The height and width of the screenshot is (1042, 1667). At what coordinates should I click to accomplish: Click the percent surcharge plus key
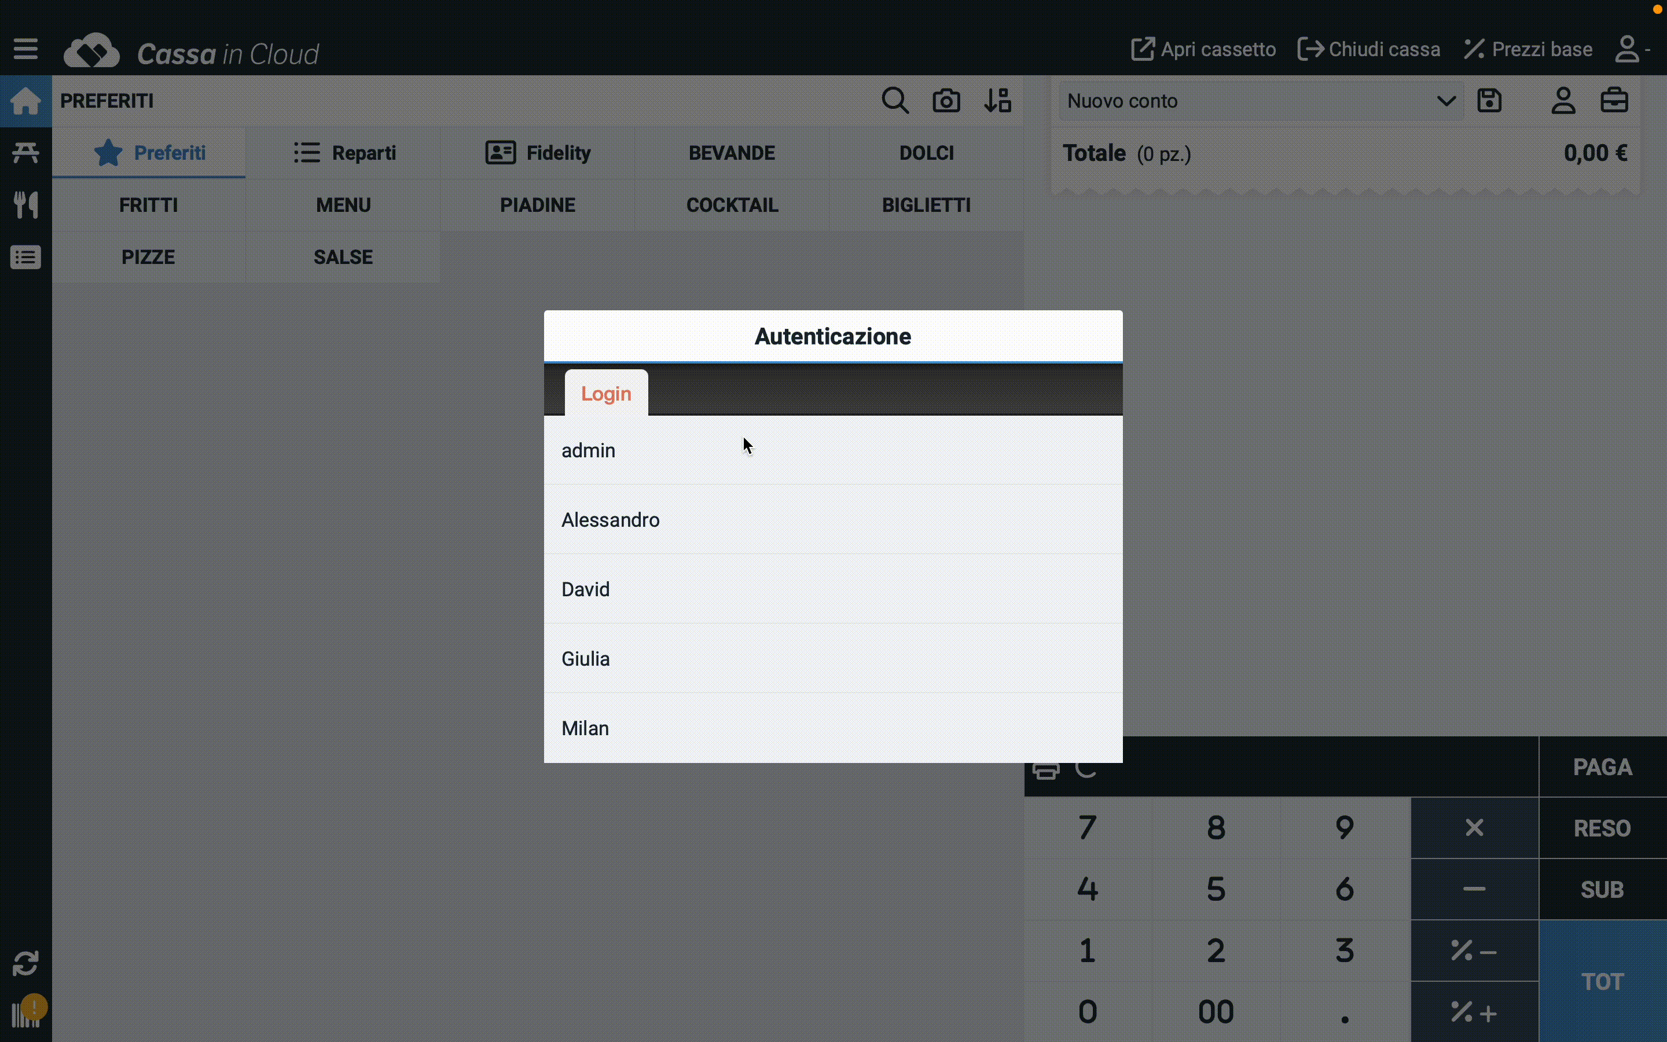1474,1012
